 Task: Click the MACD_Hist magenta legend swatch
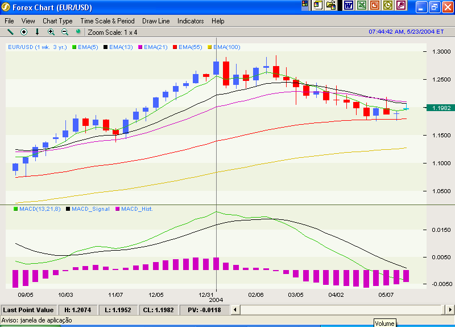click(x=118, y=210)
